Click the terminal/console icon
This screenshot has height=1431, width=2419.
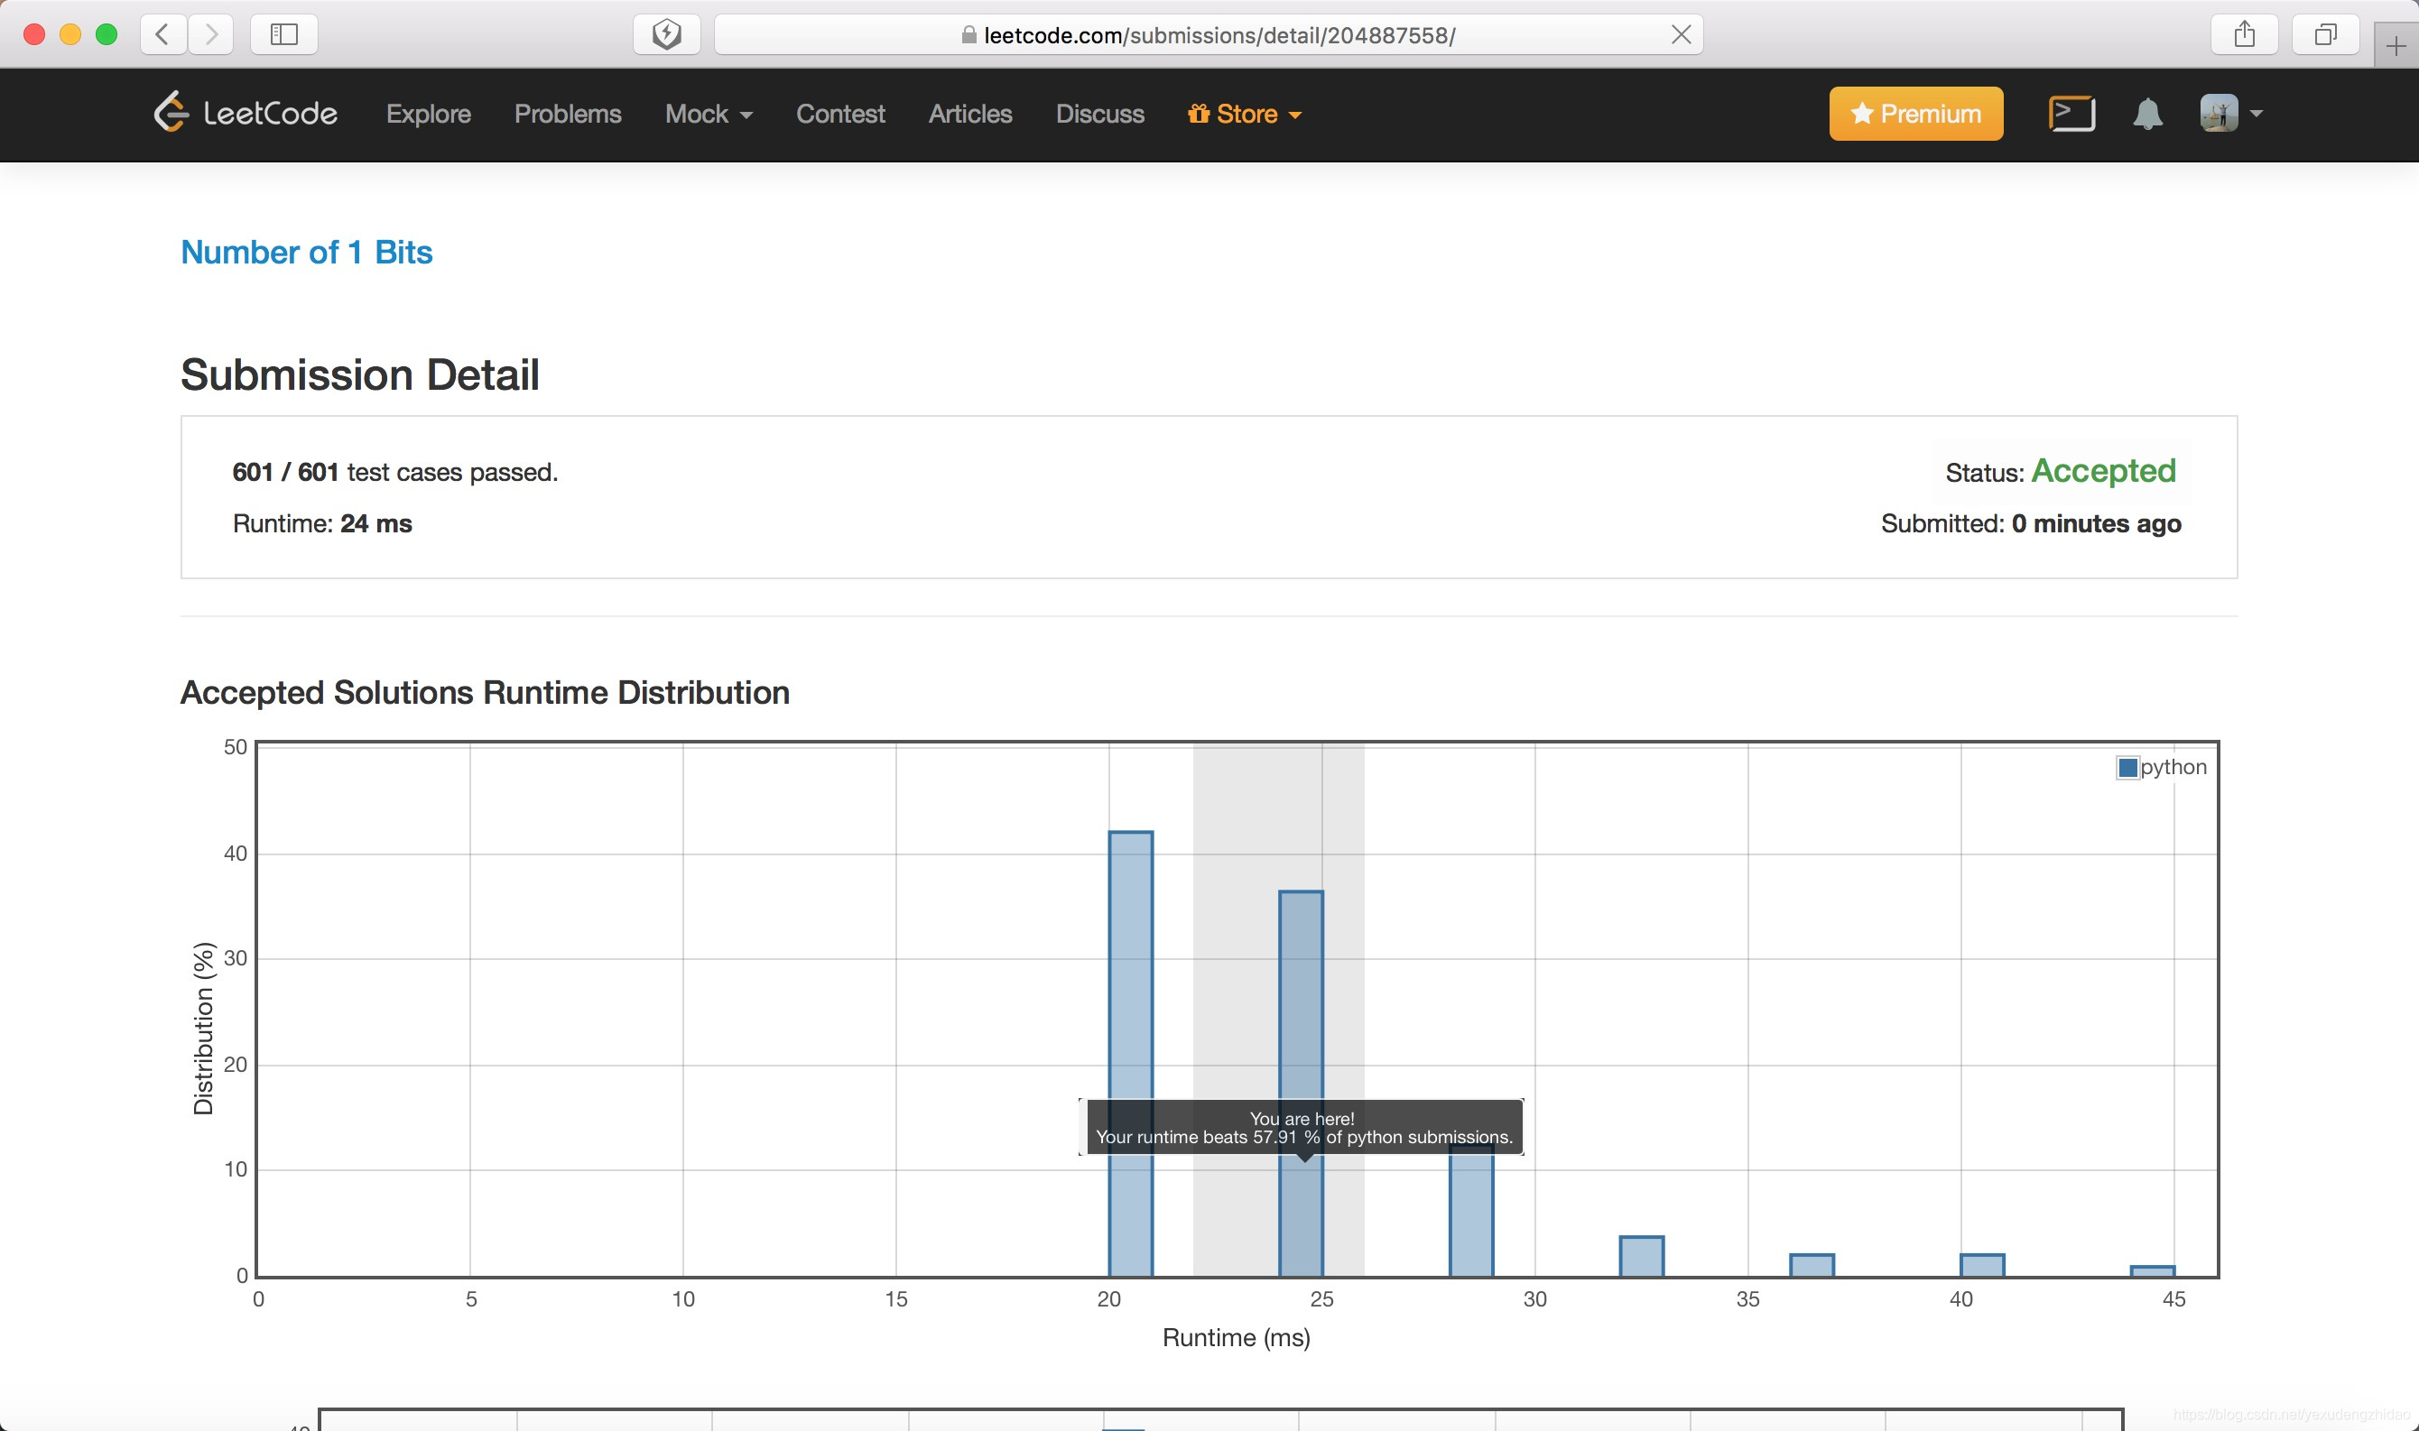(x=2068, y=113)
